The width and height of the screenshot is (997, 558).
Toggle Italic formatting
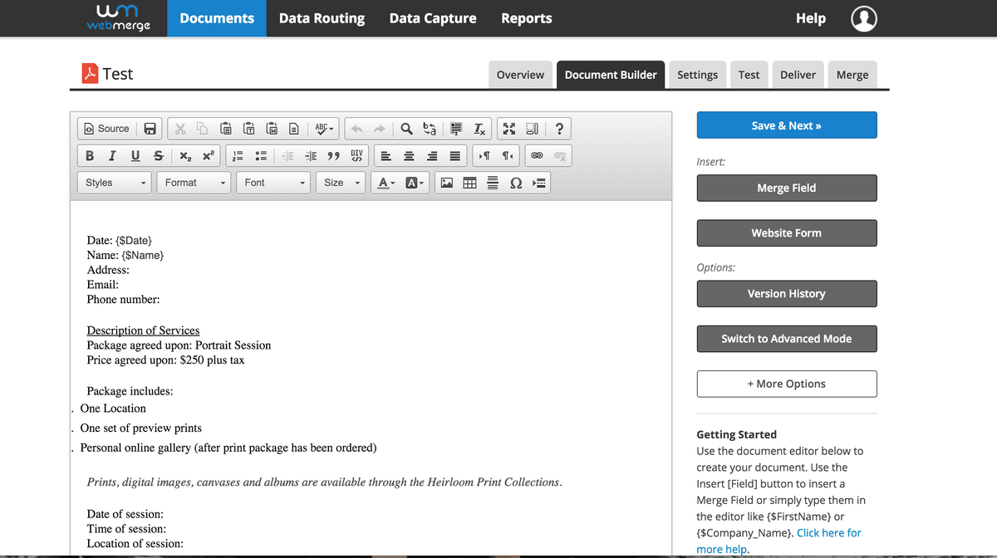pos(112,155)
